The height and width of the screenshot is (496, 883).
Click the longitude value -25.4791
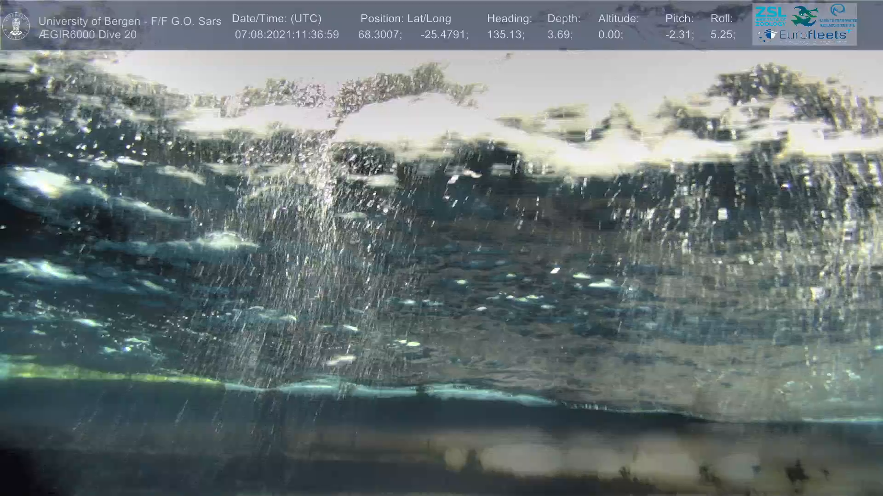coord(444,35)
